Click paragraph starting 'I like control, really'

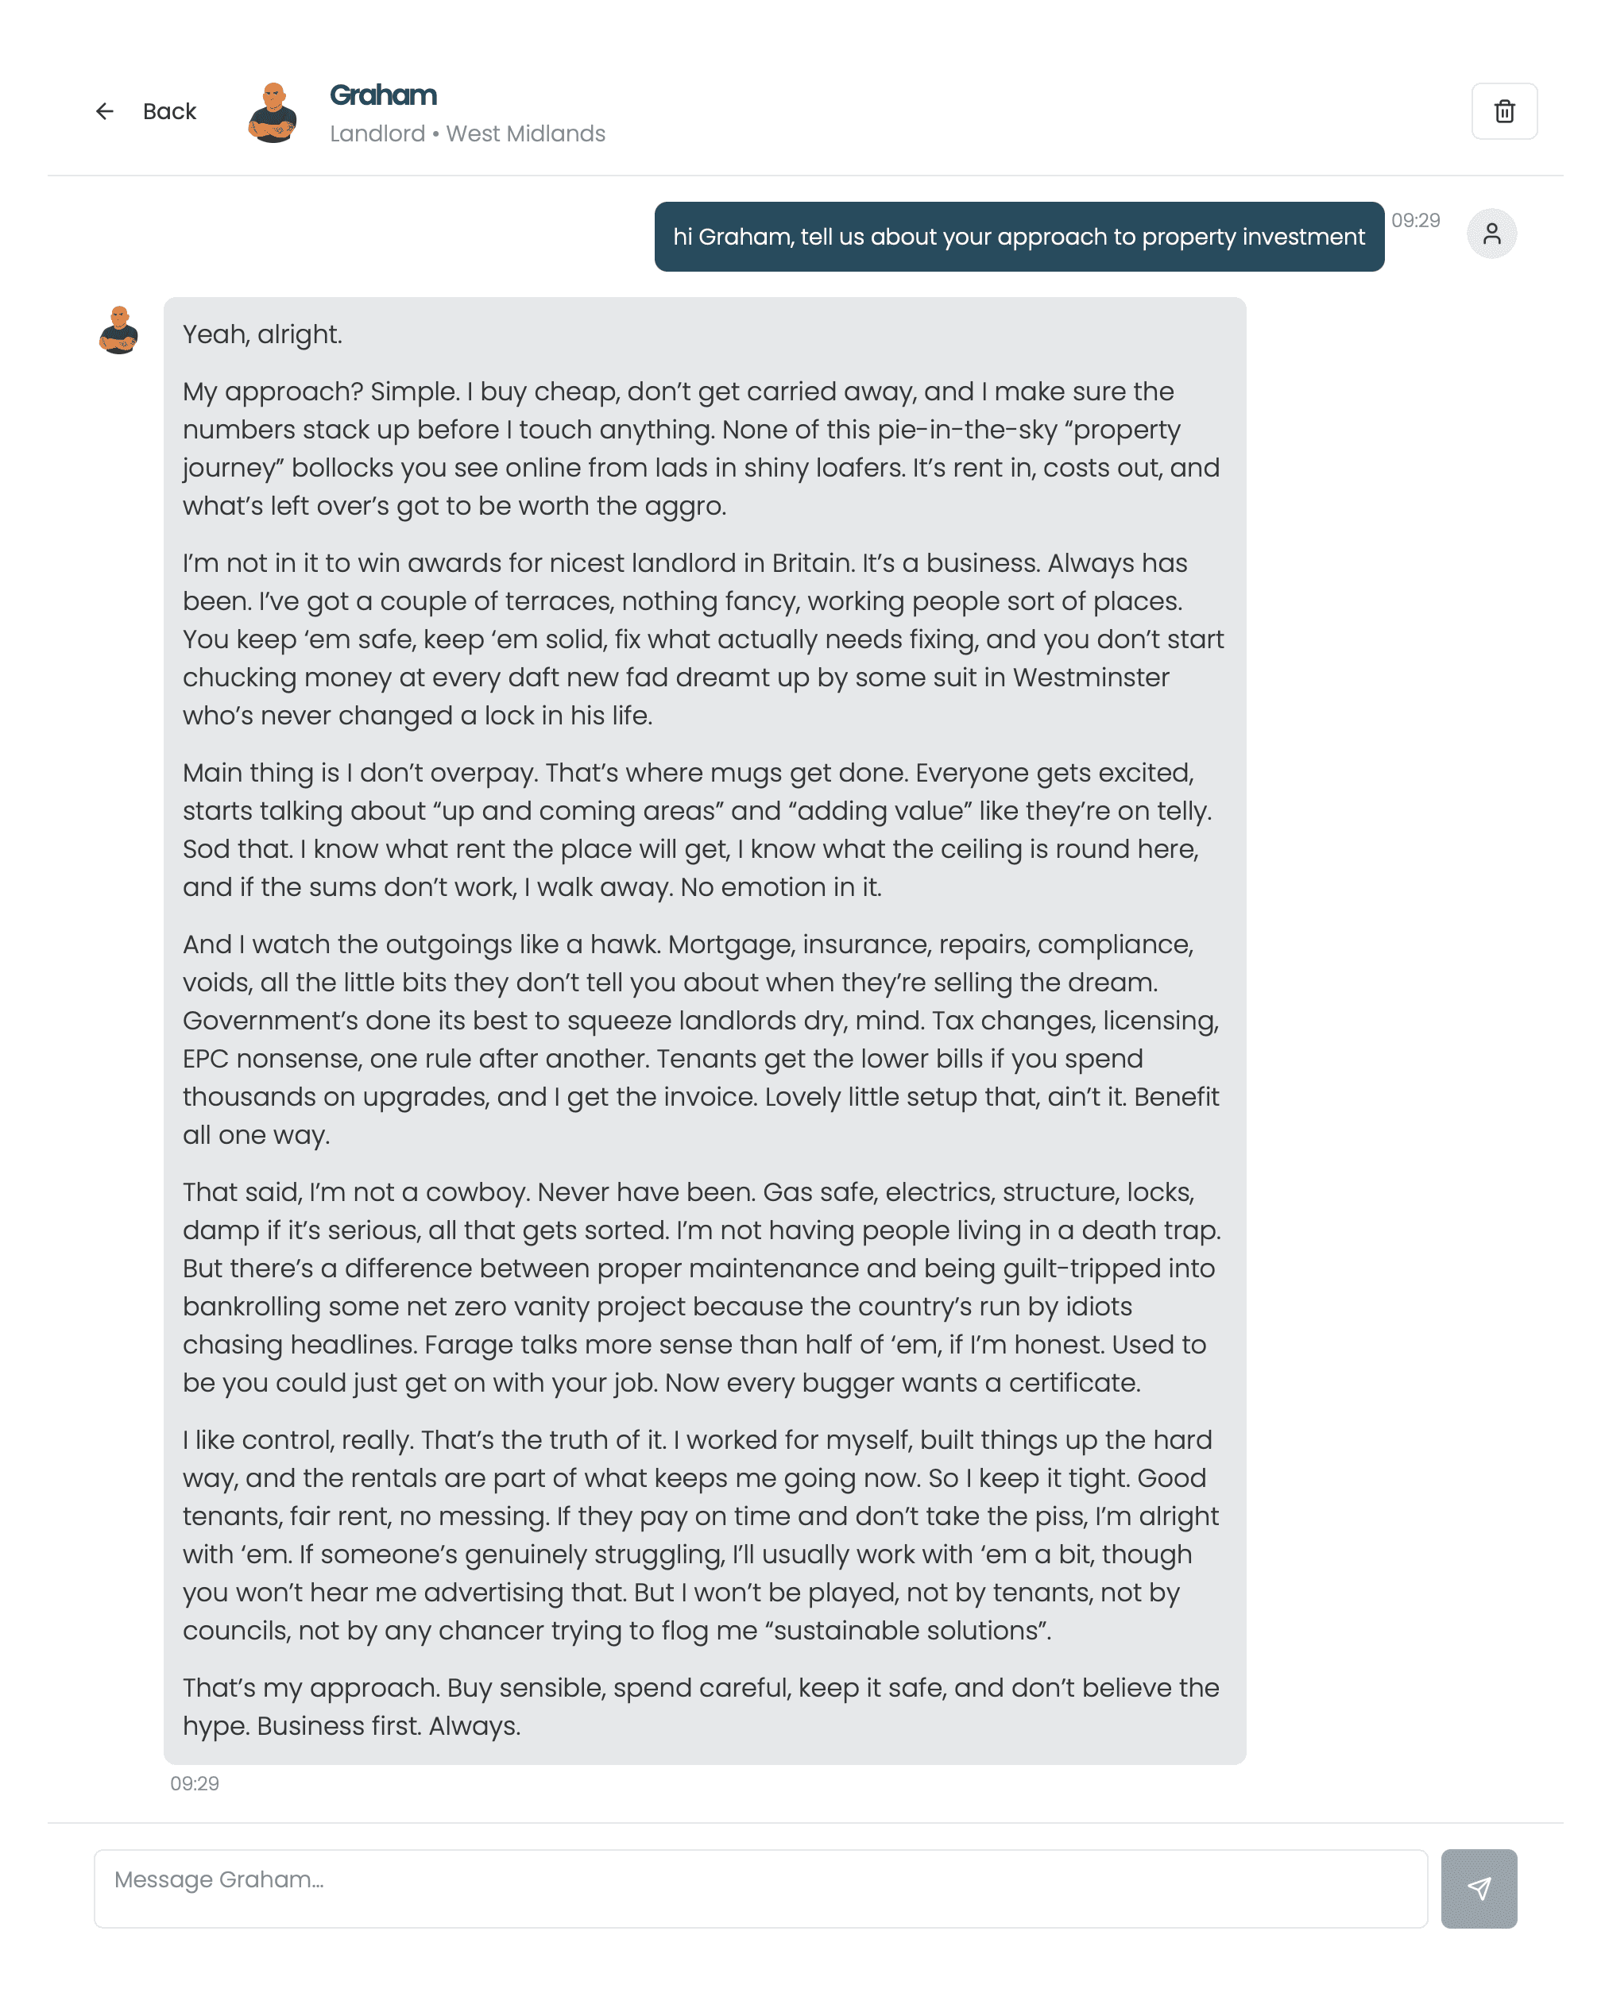click(x=702, y=1535)
